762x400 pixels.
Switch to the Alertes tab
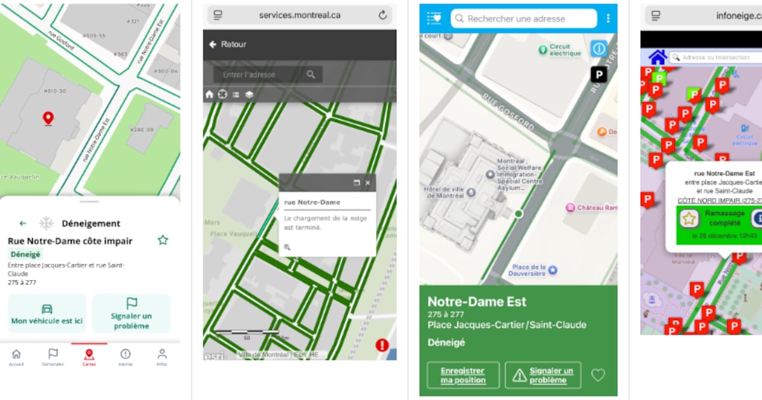click(126, 357)
